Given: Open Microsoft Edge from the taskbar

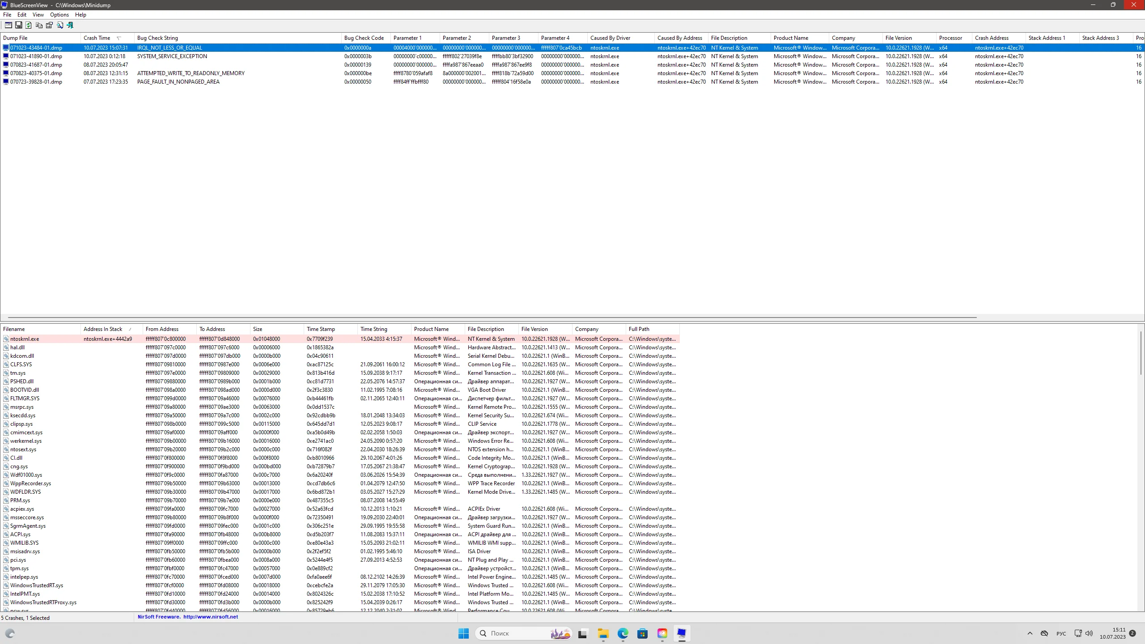Looking at the screenshot, I should tap(623, 633).
